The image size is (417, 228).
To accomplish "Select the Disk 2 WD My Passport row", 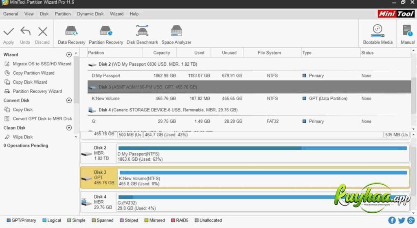I will click(x=249, y=64).
